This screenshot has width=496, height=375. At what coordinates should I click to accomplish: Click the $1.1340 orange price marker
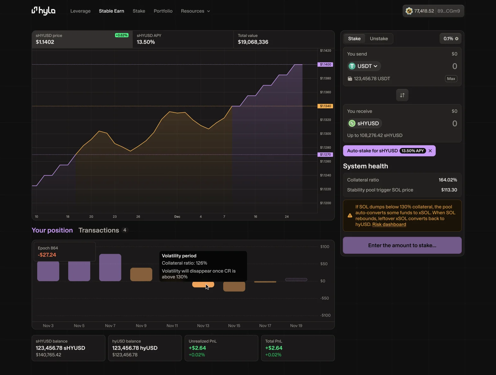pyautogui.click(x=325, y=106)
